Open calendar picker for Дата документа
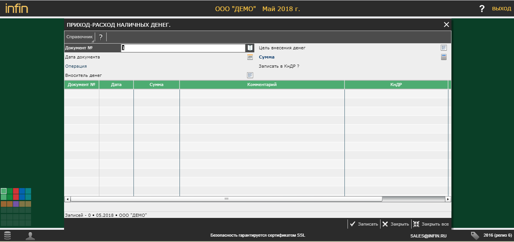 pyautogui.click(x=250, y=57)
